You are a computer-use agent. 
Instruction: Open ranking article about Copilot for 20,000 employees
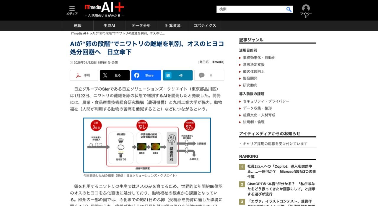tap(281, 171)
